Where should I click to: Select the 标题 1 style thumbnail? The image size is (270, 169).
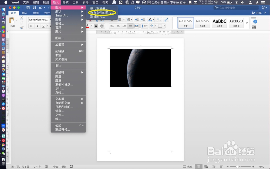219,23
